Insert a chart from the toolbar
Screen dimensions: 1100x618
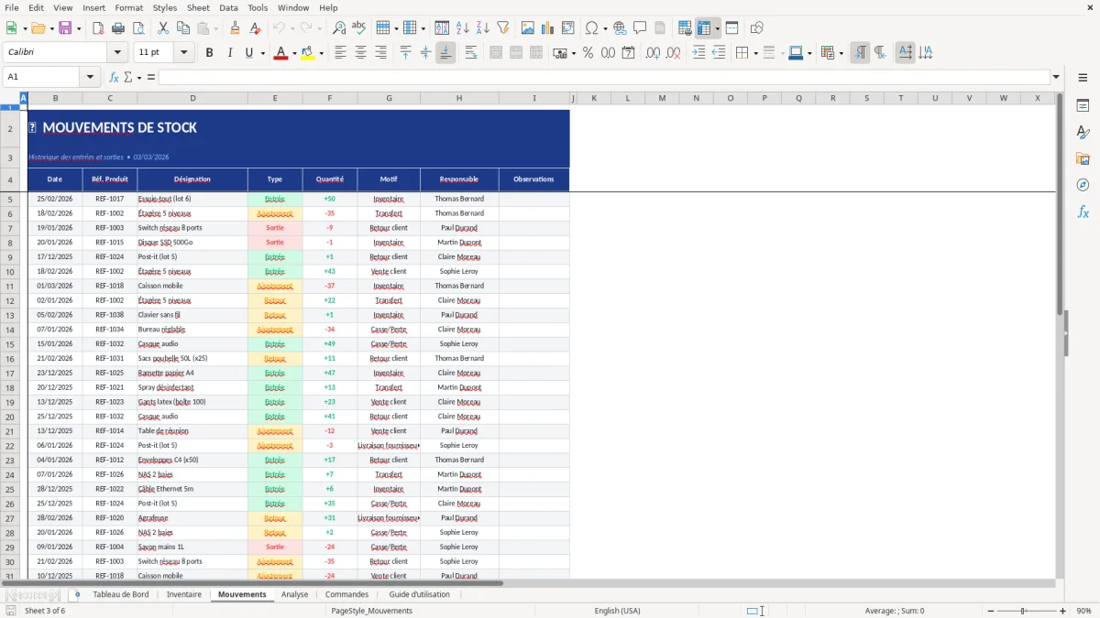547,27
